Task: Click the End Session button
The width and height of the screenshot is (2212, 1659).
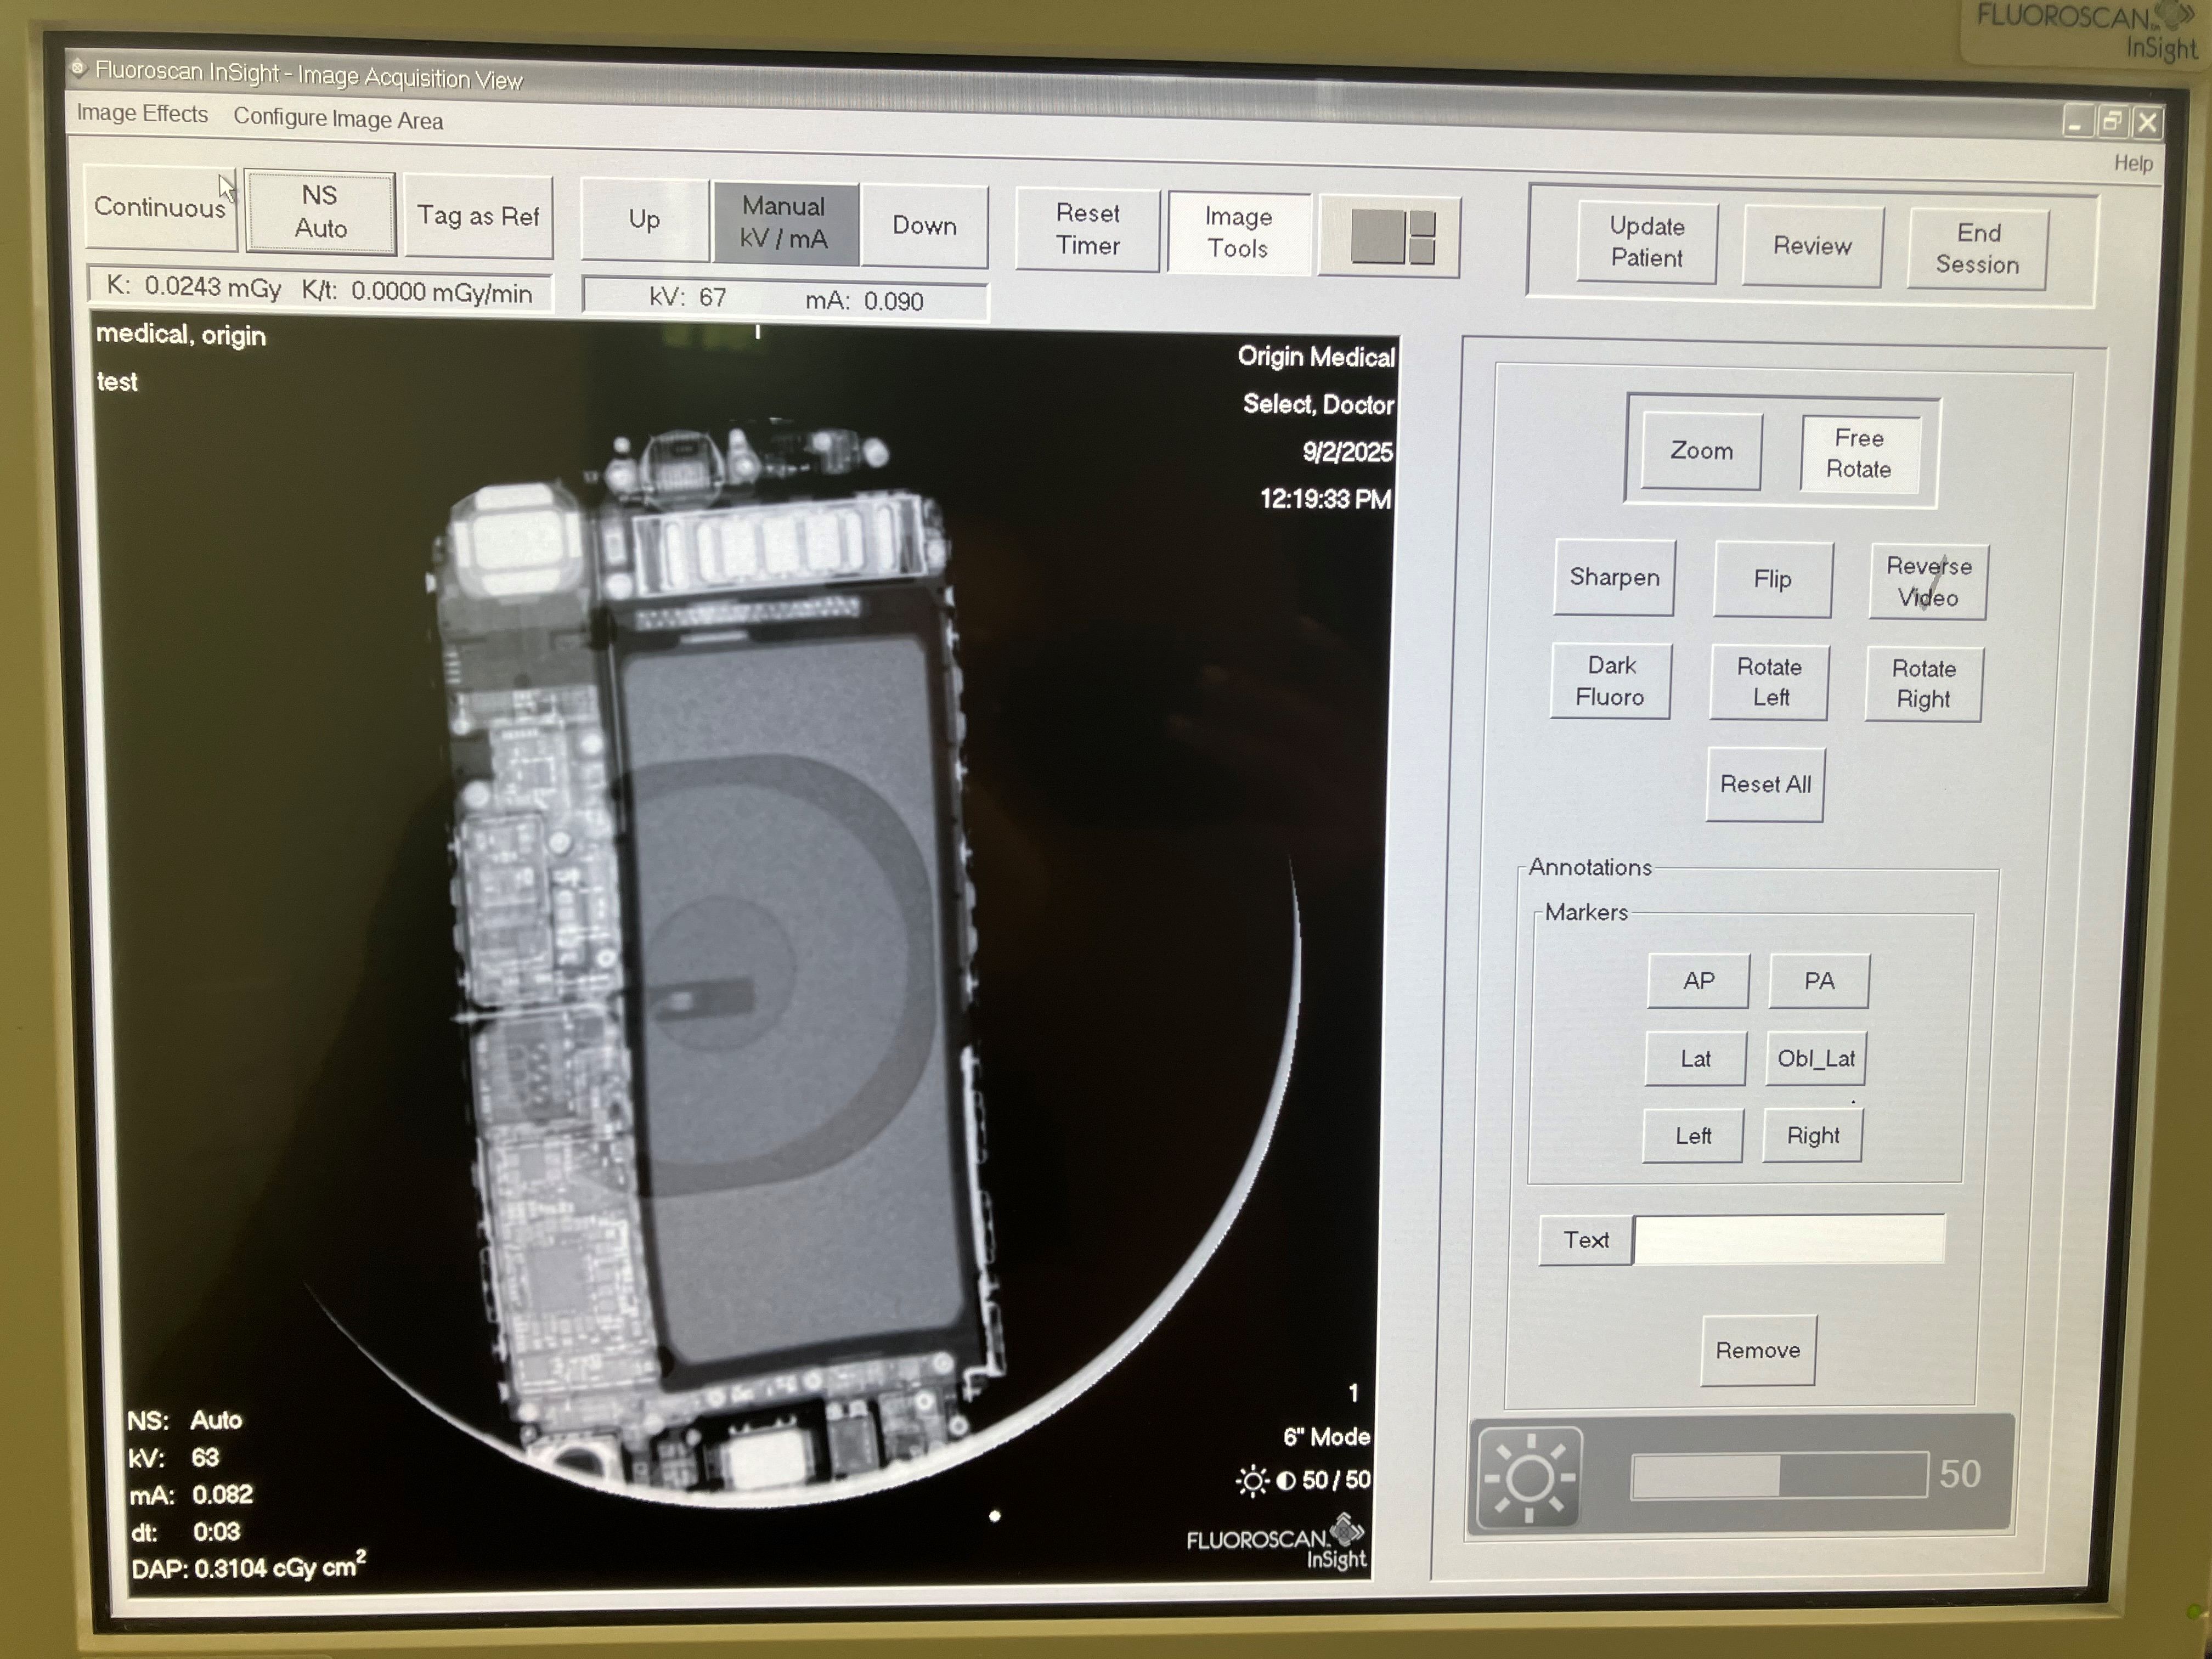Action: tap(1977, 249)
